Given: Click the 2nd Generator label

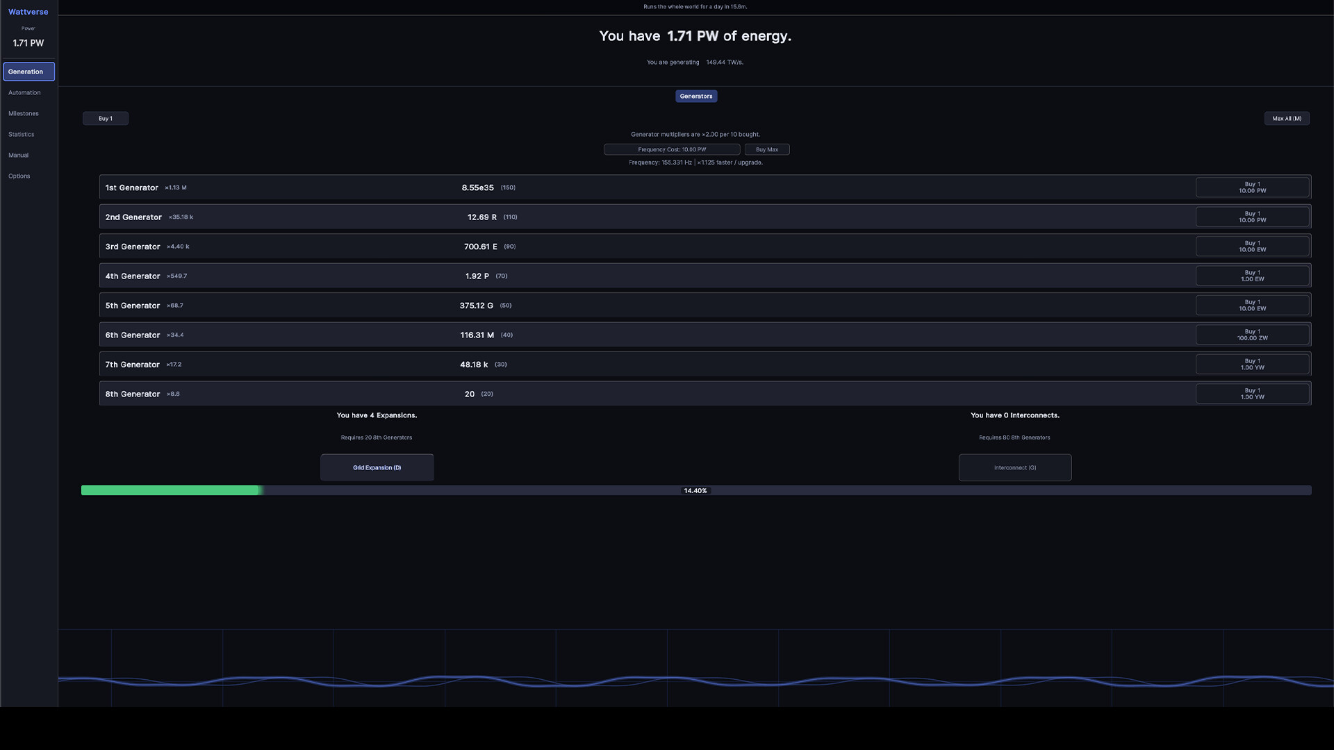Looking at the screenshot, I should click(133, 217).
